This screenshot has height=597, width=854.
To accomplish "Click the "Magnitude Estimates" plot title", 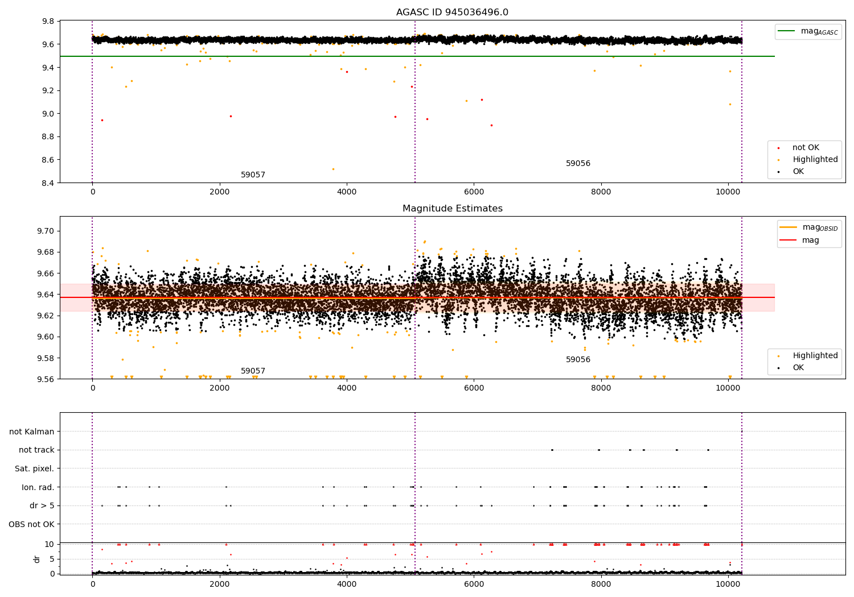I will (x=452, y=209).
